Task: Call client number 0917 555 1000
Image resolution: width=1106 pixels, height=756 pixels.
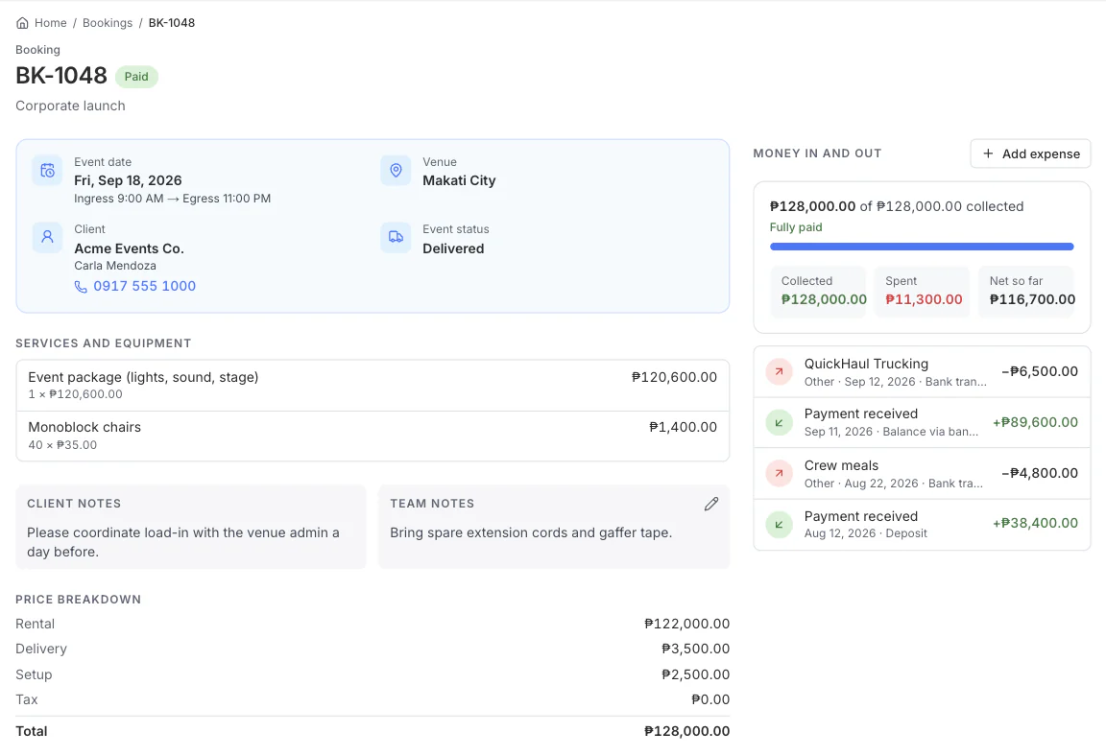Action: [145, 286]
